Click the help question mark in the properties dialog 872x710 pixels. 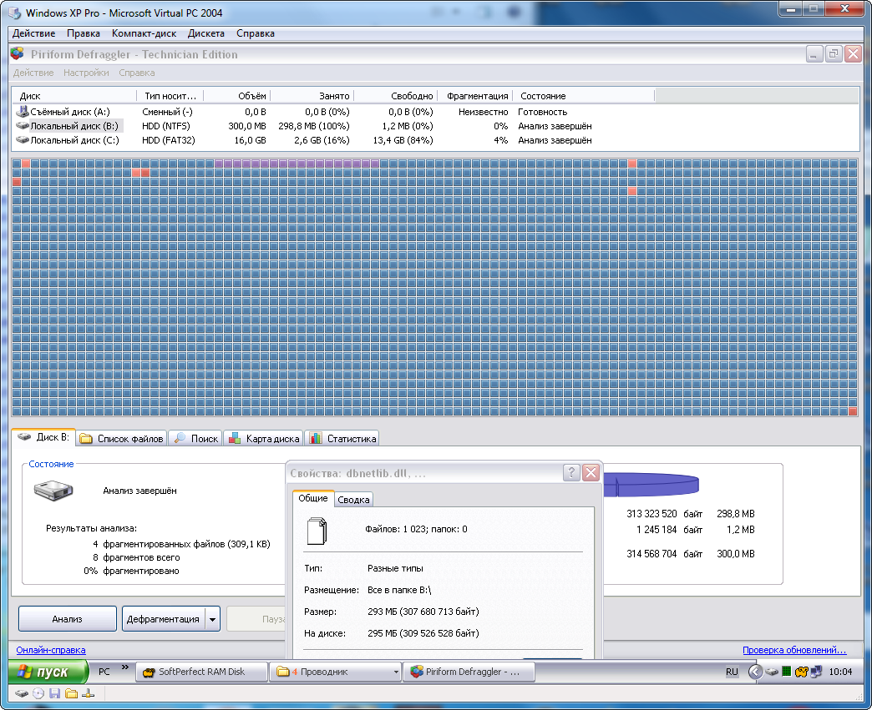point(571,473)
